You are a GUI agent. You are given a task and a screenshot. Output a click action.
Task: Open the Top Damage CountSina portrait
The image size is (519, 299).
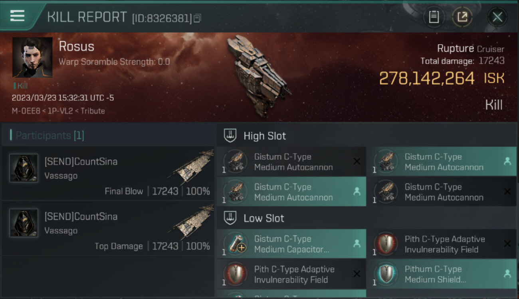24,223
